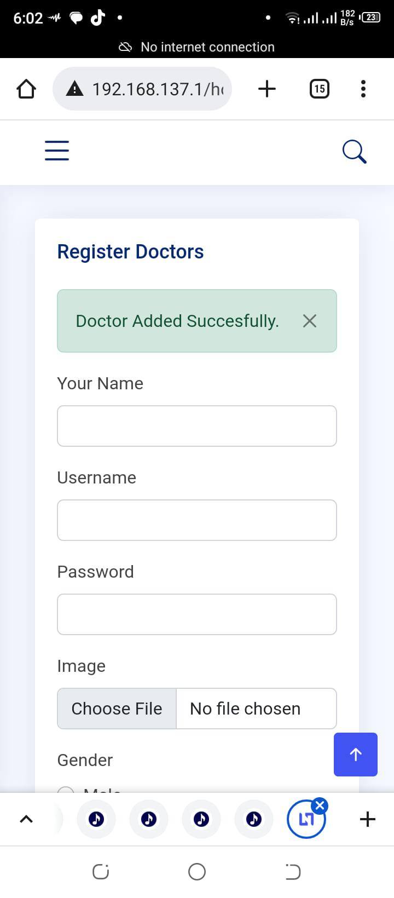394x898 pixels.
Task: Add a new tab from the tab strip
Action: 368,819
